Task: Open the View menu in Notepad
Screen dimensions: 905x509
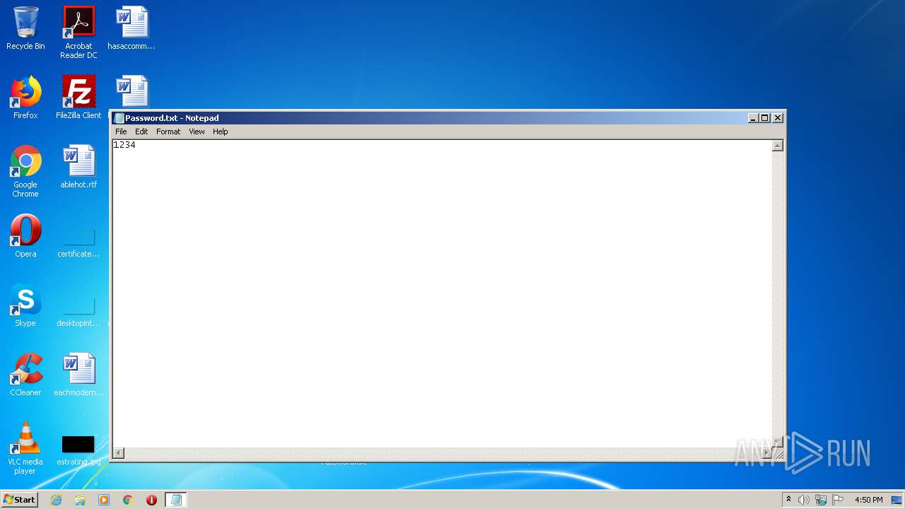Action: click(197, 131)
